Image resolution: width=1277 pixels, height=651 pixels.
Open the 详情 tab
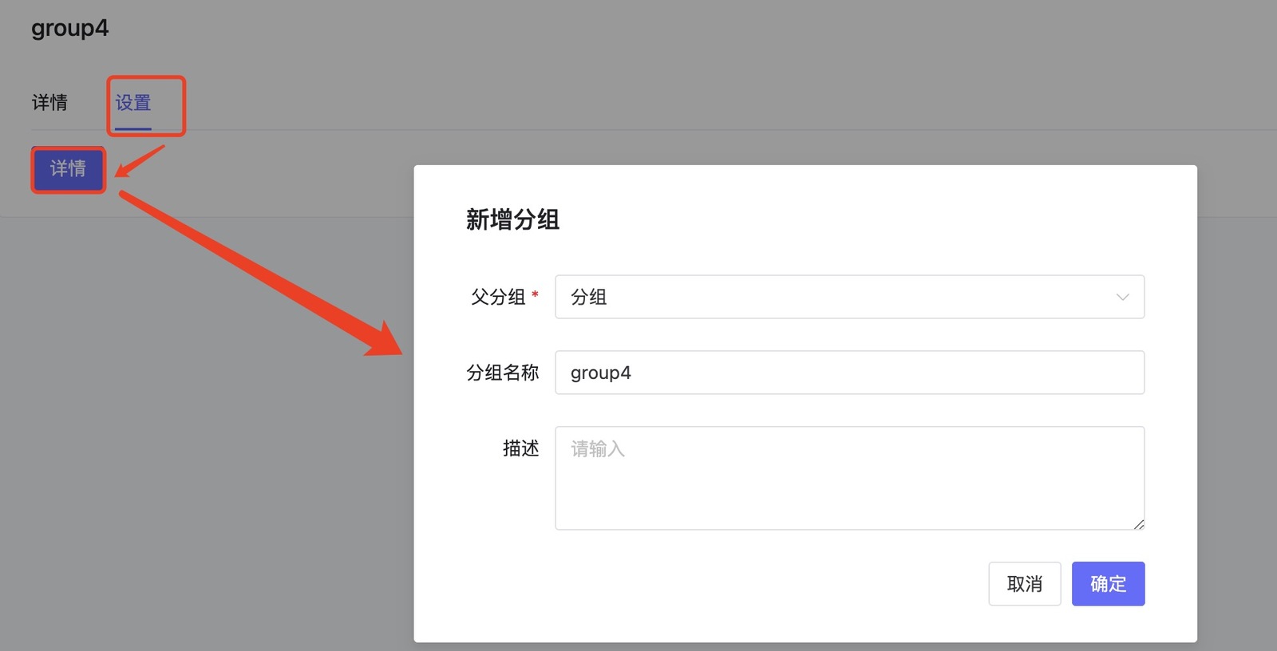point(49,103)
